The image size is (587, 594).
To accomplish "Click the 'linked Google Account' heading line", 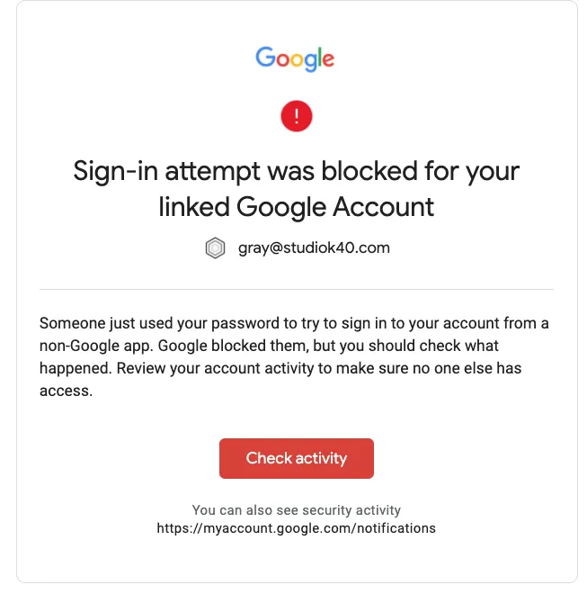I will pyautogui.click(x=297, y=207).
